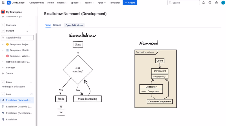Open the app switcher grid icon
Screen dimensions: 226x126
3,3
